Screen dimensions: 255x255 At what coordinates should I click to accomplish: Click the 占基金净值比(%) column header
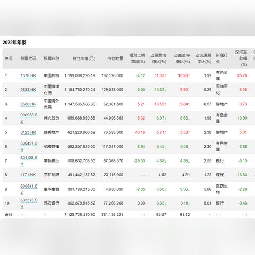pyautogui.click(x=182, y=58)
